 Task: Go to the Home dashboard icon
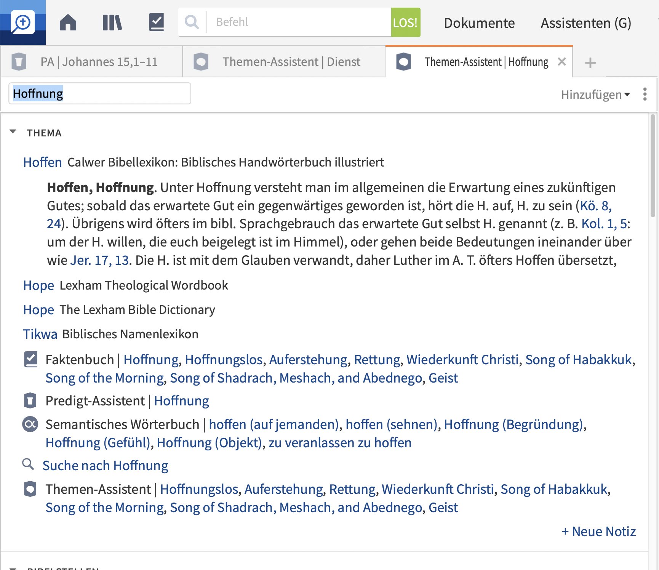click(68, 22)
